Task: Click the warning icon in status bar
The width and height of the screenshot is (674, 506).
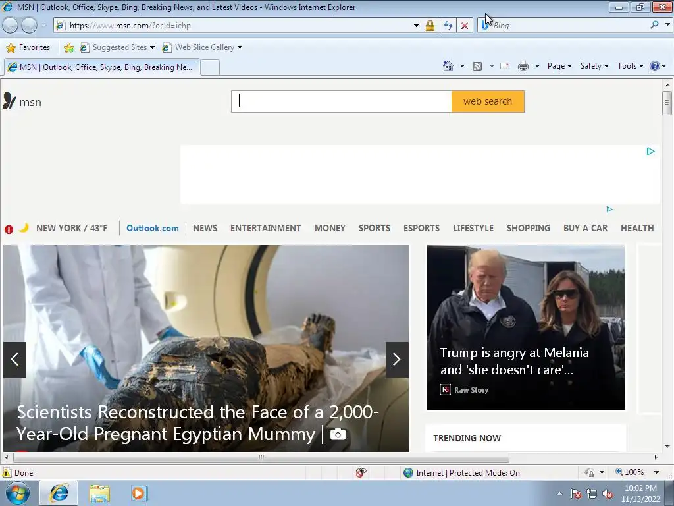Action: pos(6,472)
